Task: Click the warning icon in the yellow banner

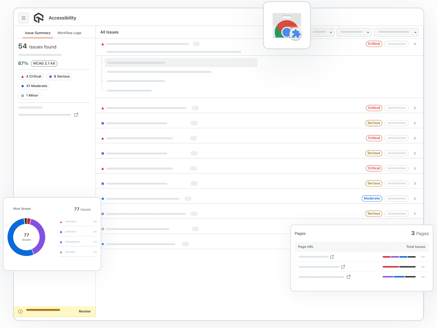Action: point(20,311)
